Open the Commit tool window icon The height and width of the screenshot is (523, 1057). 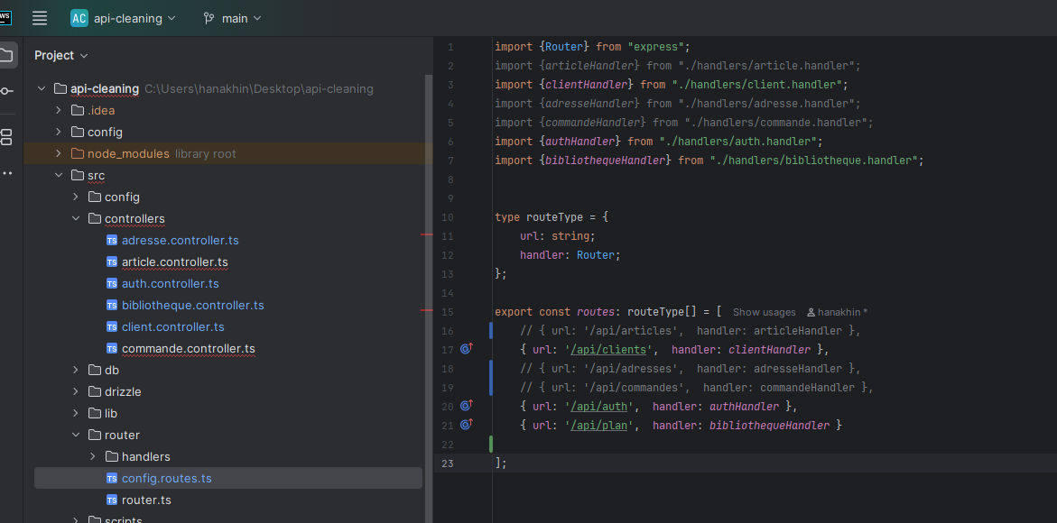tap(6, 91)
